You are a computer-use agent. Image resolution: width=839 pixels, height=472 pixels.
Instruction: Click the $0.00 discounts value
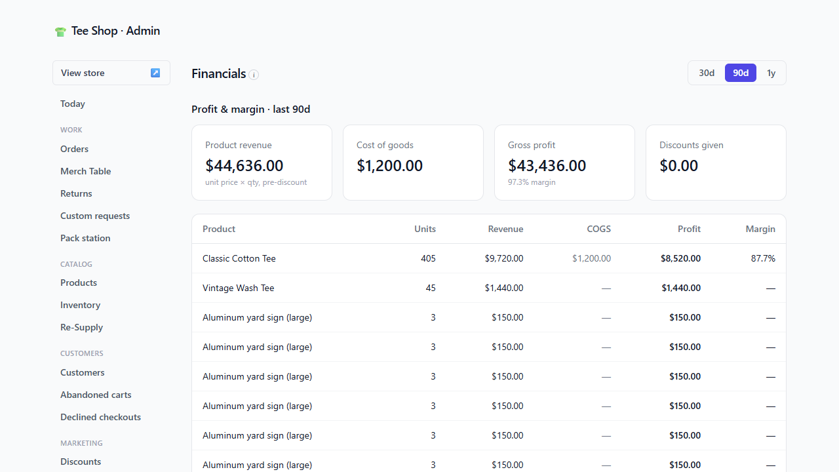point(678,166)
